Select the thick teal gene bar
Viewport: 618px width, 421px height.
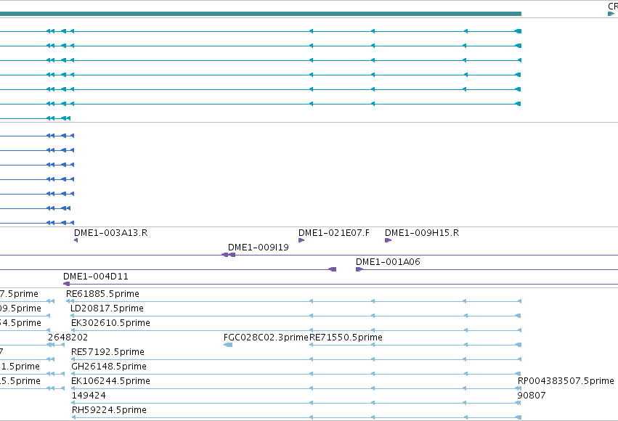(261, 14)
